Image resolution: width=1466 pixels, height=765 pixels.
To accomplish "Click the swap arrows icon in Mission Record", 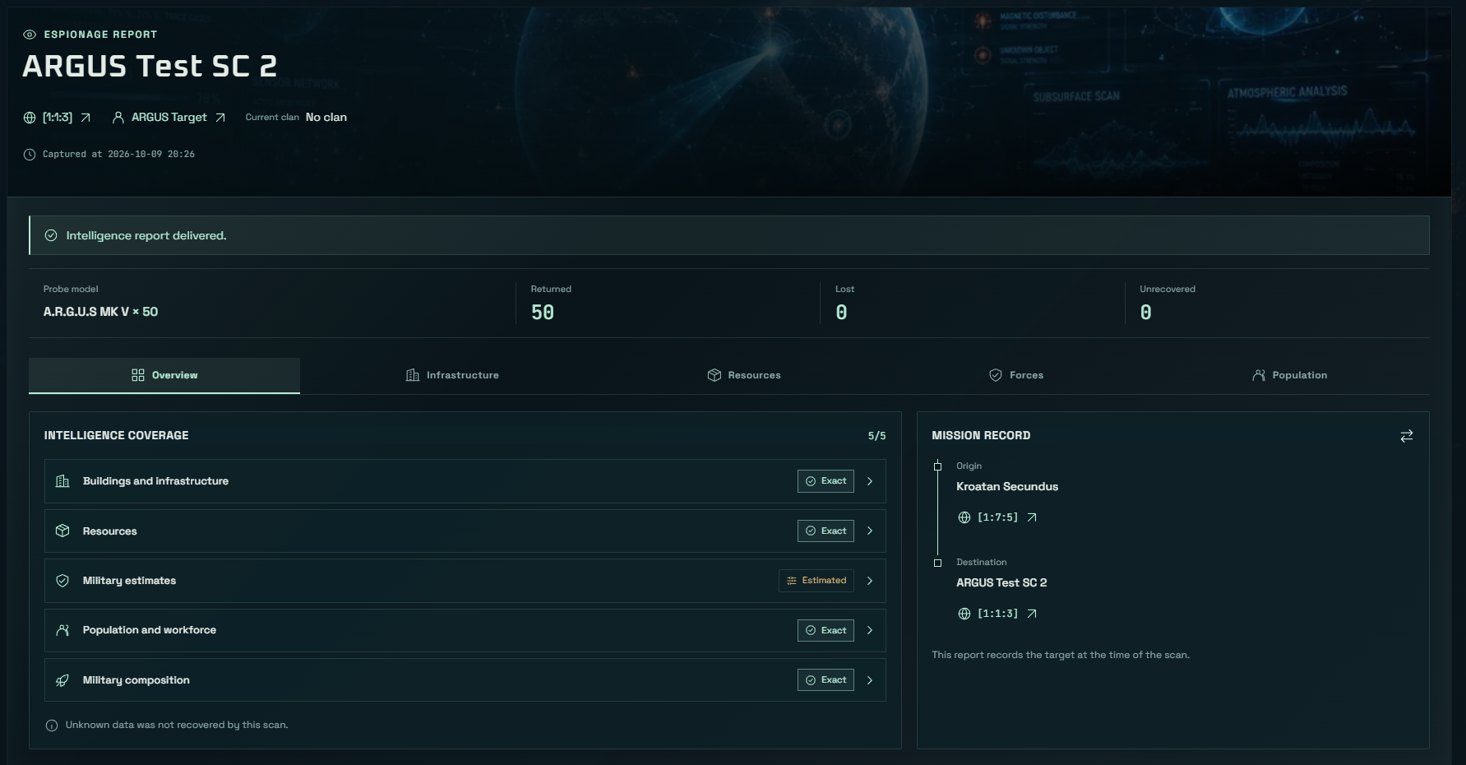I will click(x=1407, y=436).
